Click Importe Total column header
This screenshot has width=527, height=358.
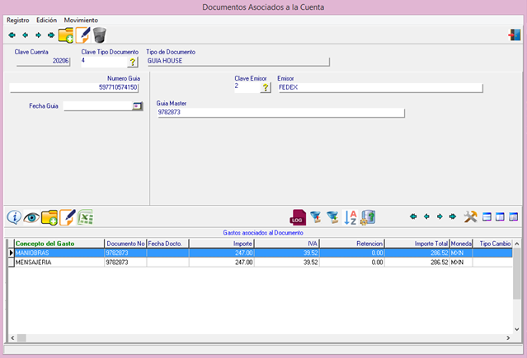click(417, 244)
